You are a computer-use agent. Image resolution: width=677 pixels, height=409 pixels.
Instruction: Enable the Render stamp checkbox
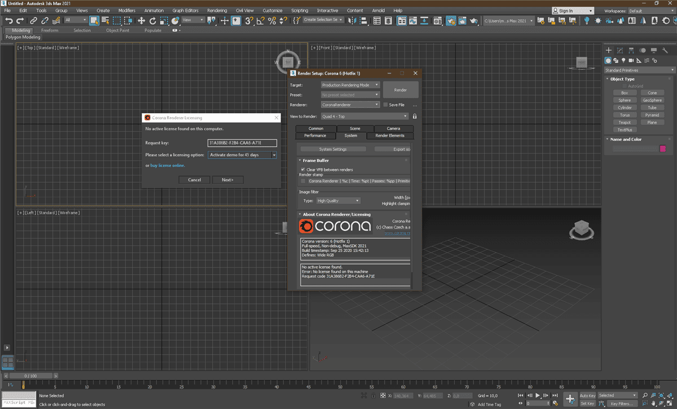coord(303,181)
